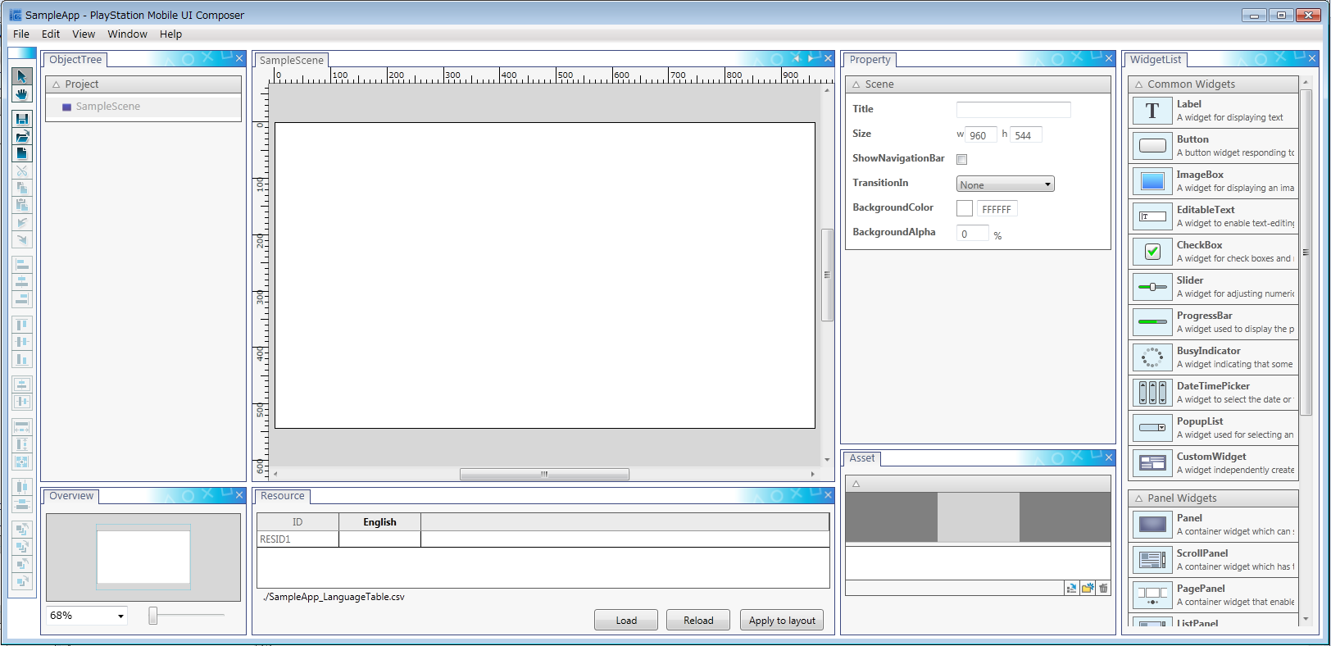Click the Size width field
The width and height of the screenshot is (1331, 646).
981,135
